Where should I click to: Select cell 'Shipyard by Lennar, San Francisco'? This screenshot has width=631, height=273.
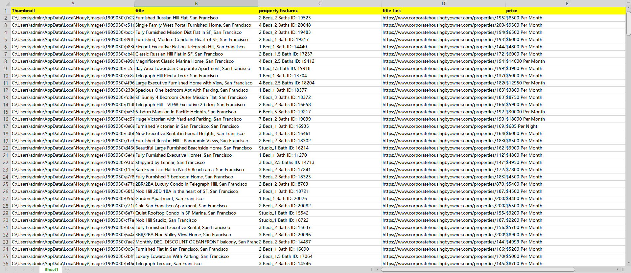click(x=196, y=162)
